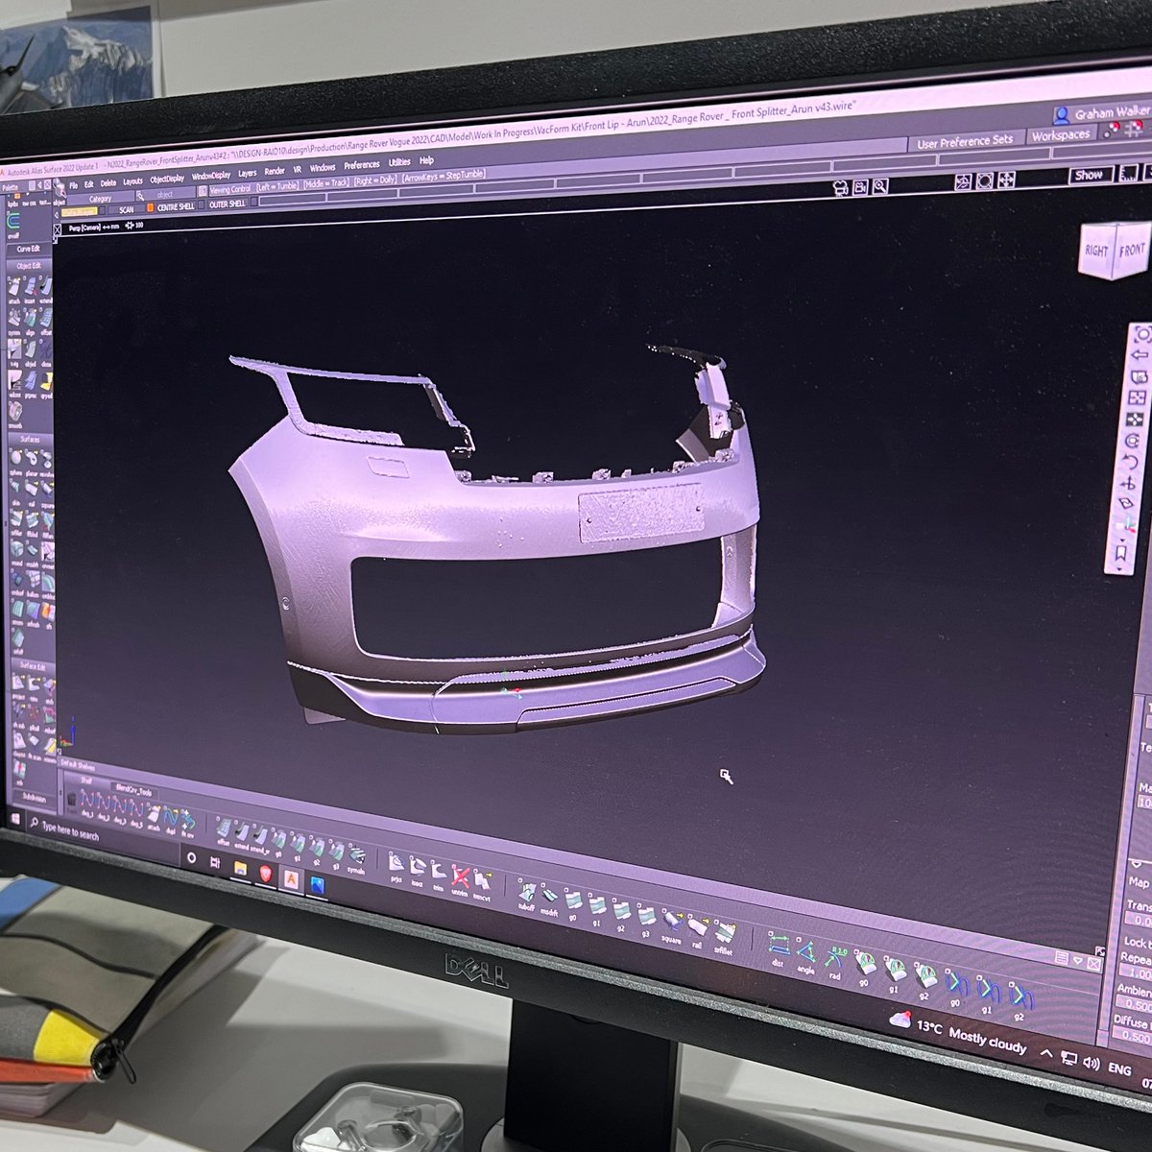Open the Windows menu

pos(322,168)
